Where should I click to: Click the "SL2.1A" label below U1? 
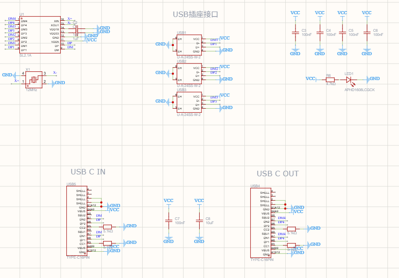tap(25, 55)
